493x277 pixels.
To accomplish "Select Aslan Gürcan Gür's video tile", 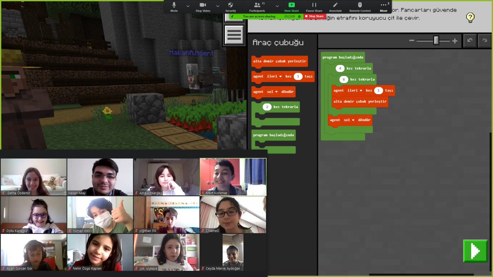I will coord(34,252).
